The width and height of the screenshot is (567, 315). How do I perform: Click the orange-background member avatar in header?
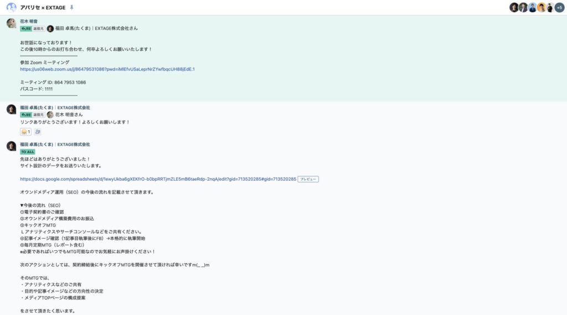[541, 7]
